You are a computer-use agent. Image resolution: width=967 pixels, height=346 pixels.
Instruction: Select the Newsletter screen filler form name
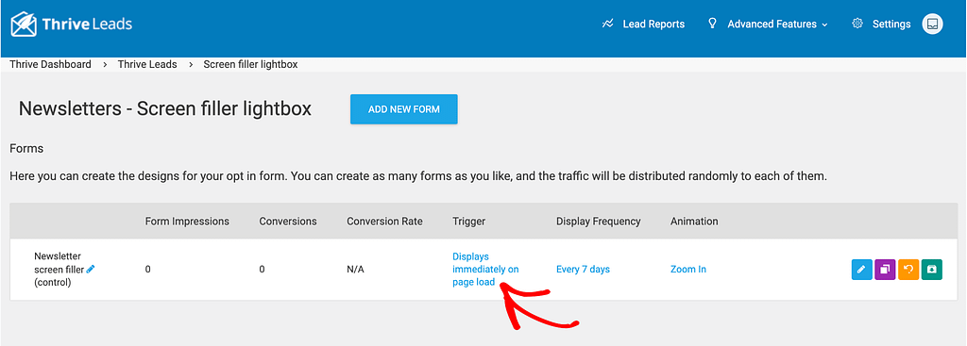click(x=59, y=269)
